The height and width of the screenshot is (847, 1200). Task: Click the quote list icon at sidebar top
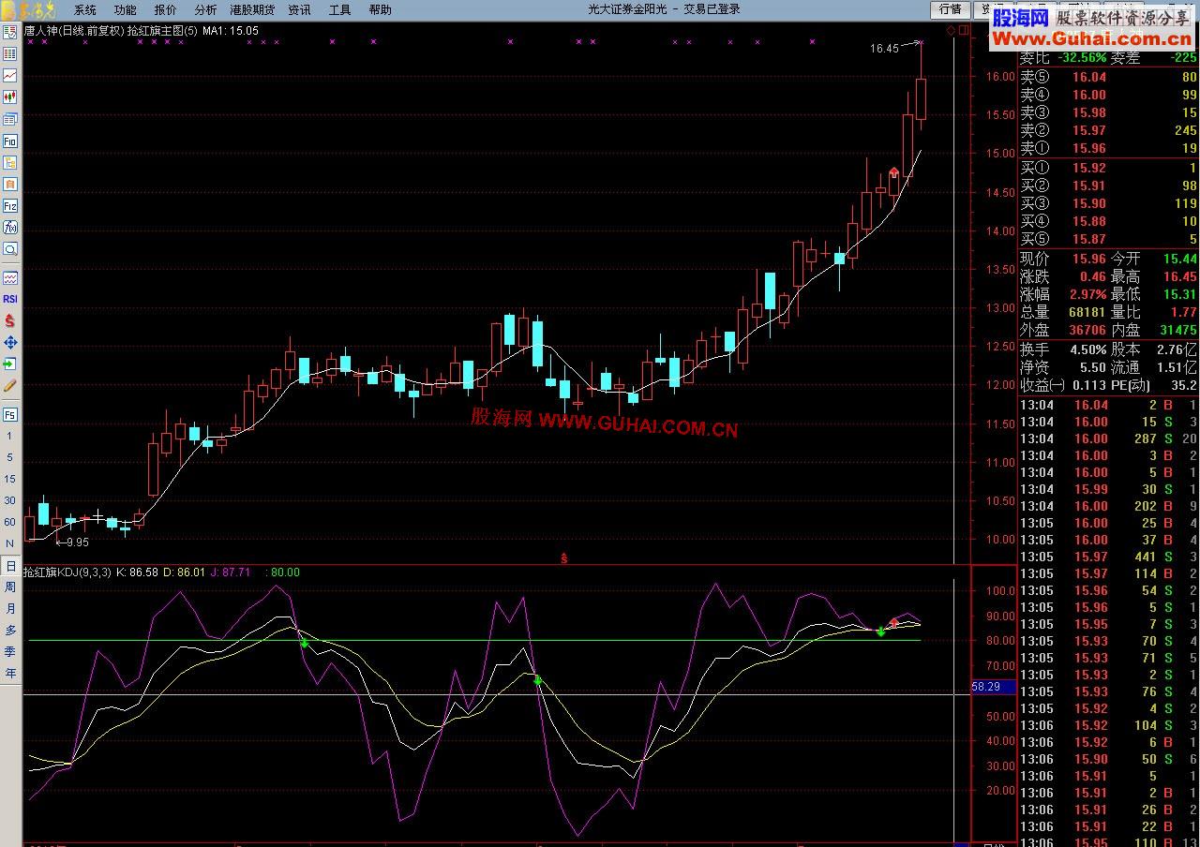(x=10, y=33)
